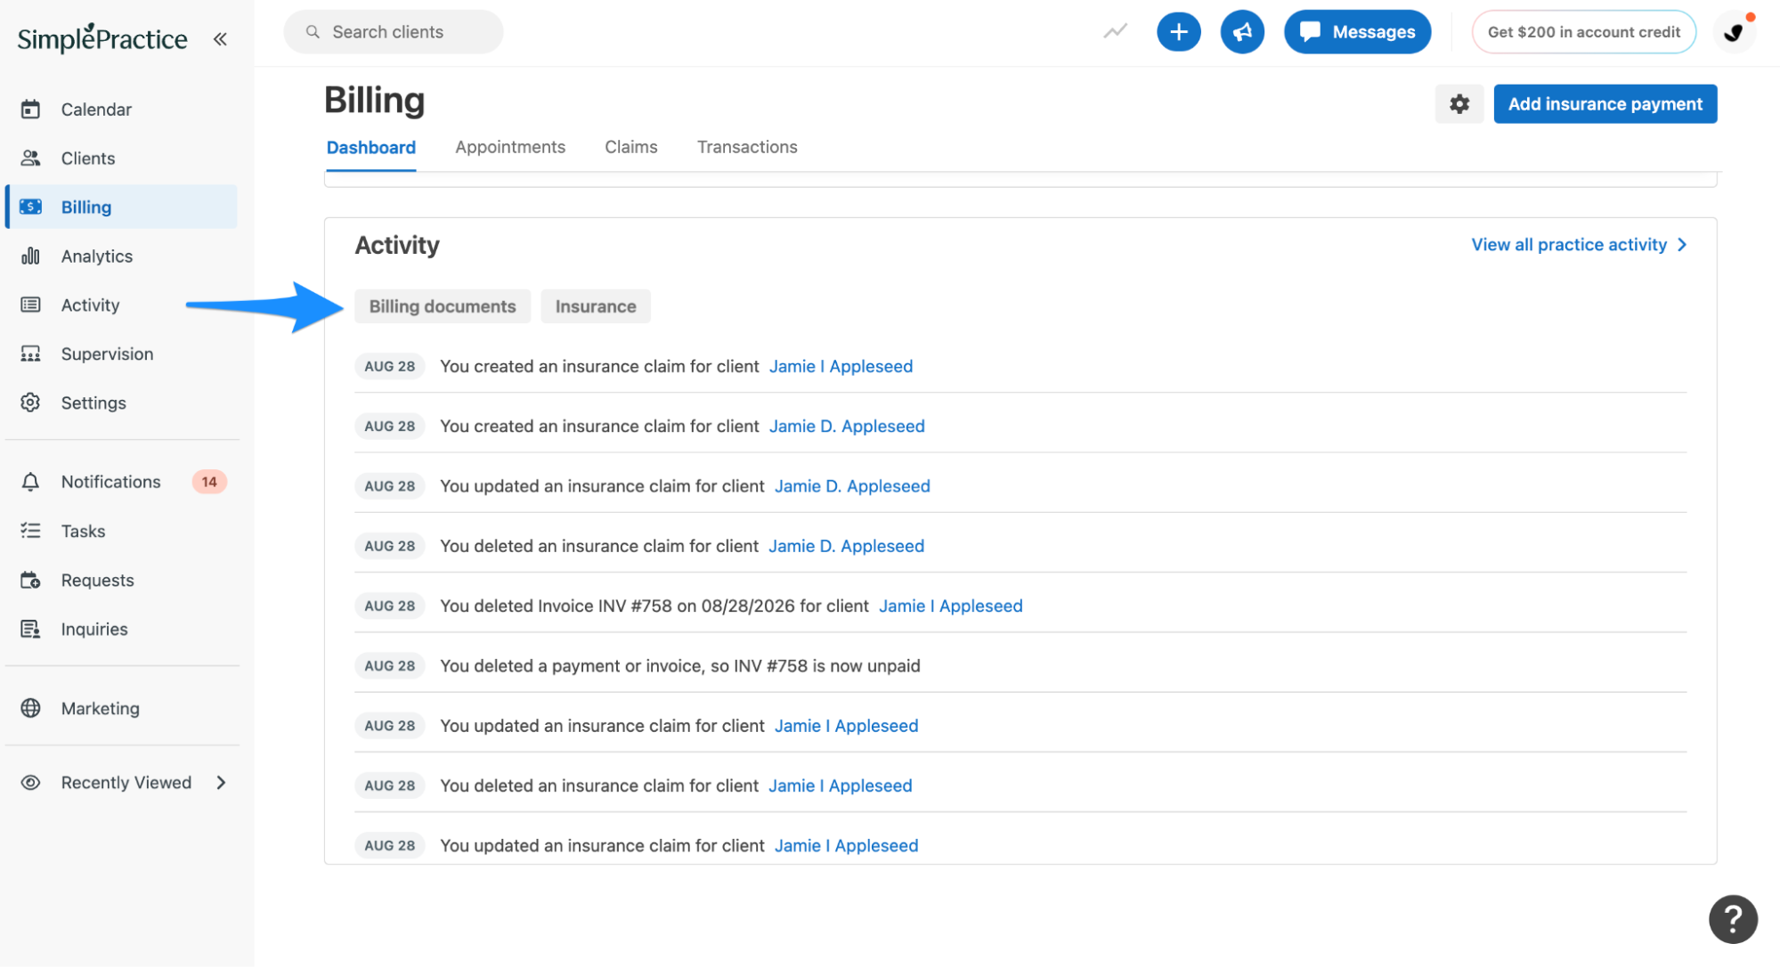This screenshot has width=1780, height=968.
Task: Open View all practice activity link
Action: 1579,244
